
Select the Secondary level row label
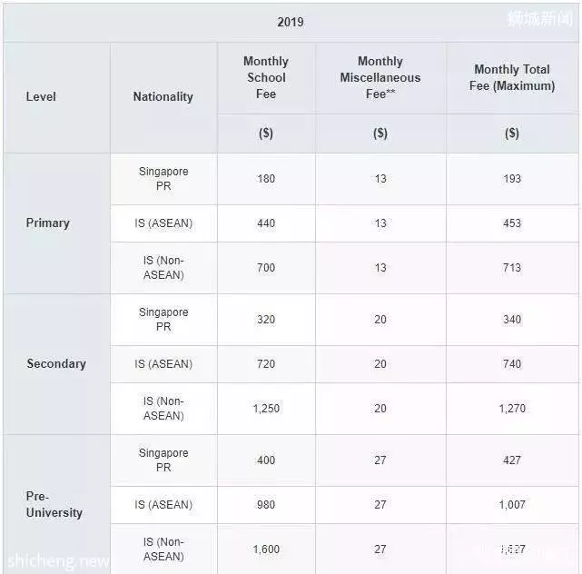[56, 363]
